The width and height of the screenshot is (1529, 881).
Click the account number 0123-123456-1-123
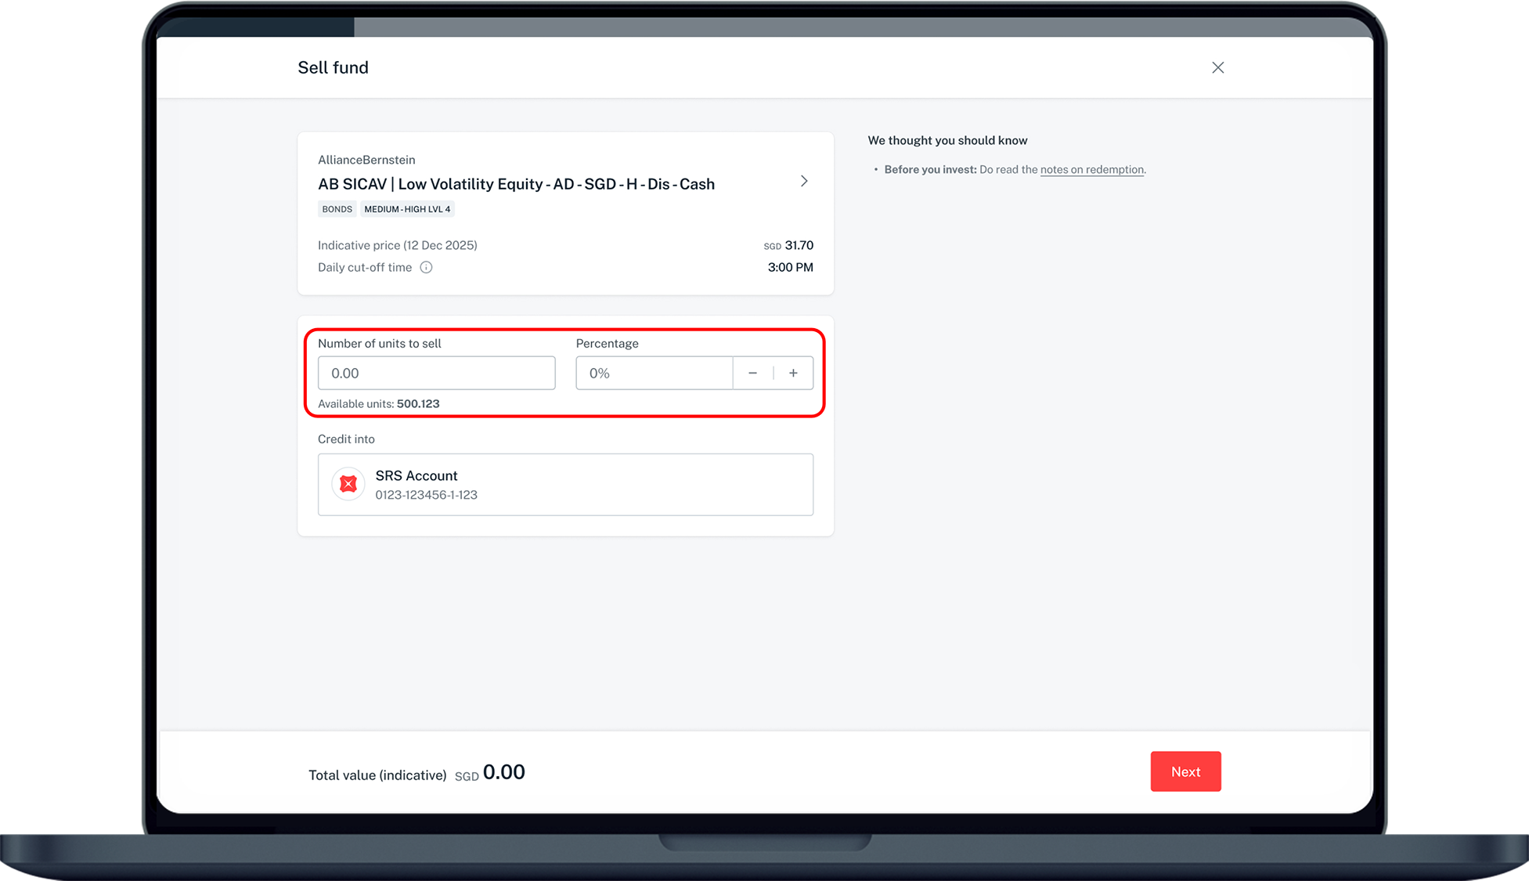click(426, 495)
